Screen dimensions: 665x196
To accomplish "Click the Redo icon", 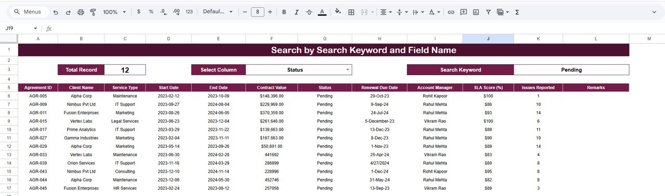I will coord(68,12).
